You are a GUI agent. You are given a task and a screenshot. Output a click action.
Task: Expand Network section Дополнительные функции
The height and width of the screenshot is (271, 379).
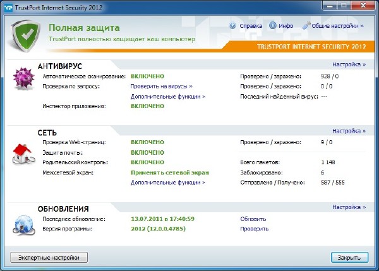click(x=167, y=183)
